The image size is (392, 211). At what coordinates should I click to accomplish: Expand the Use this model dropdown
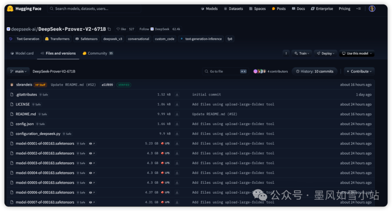pyautogui.click(x=356, y=53)
